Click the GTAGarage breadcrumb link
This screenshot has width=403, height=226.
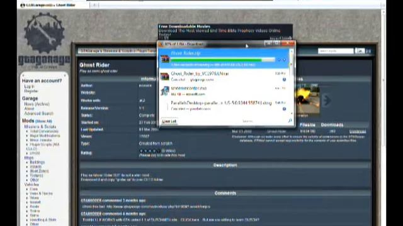click(89, 51)
